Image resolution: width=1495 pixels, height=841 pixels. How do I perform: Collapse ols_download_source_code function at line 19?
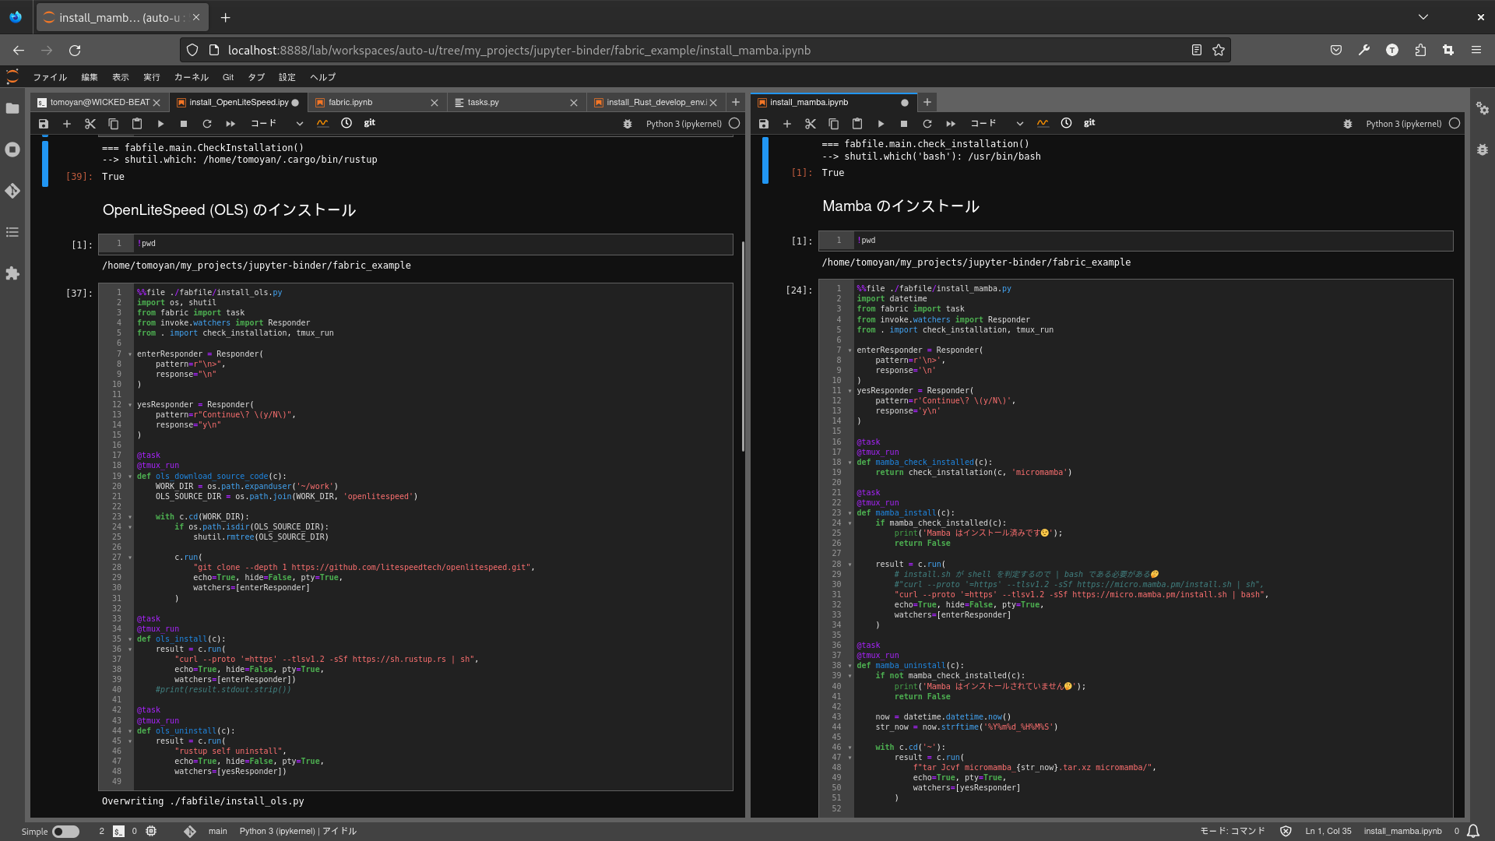(130, 477)
